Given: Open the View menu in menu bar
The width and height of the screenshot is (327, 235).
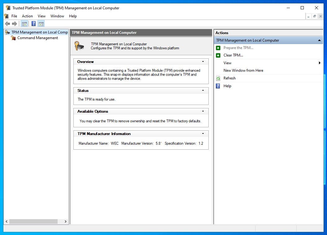Looking at the screenshot, I should pos(41,16).
